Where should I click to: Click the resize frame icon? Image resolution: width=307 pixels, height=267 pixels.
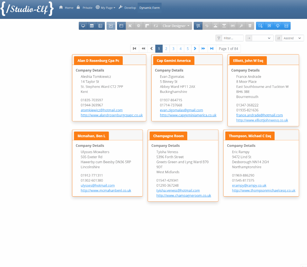(x=156, y=26)
